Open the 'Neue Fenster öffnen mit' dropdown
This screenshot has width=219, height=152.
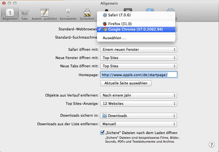pos(138,58)
